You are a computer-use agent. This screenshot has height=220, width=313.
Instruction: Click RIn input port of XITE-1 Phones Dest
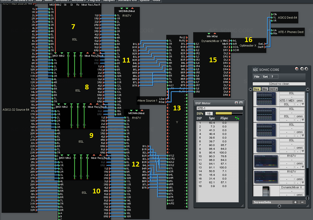click(272, 34)
